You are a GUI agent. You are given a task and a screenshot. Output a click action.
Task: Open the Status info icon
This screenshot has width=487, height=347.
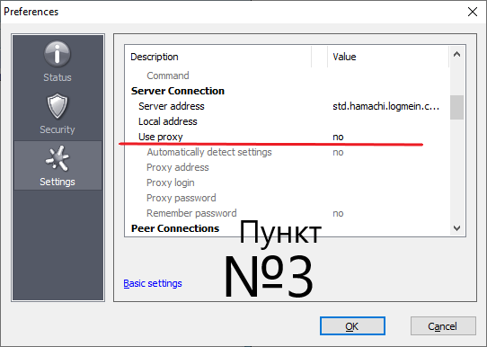(58, 54)
